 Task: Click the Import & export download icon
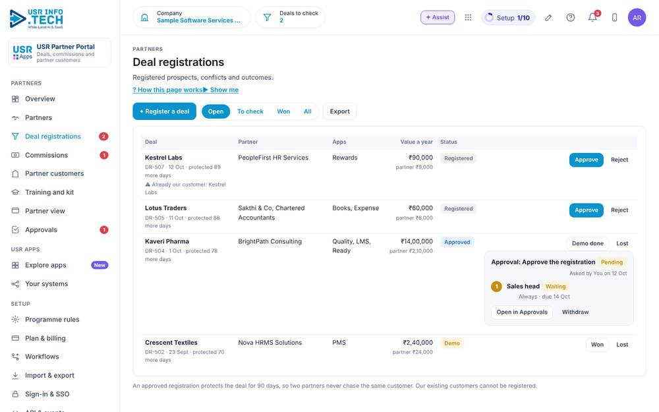pyautogui.click(x=15, y=376)
